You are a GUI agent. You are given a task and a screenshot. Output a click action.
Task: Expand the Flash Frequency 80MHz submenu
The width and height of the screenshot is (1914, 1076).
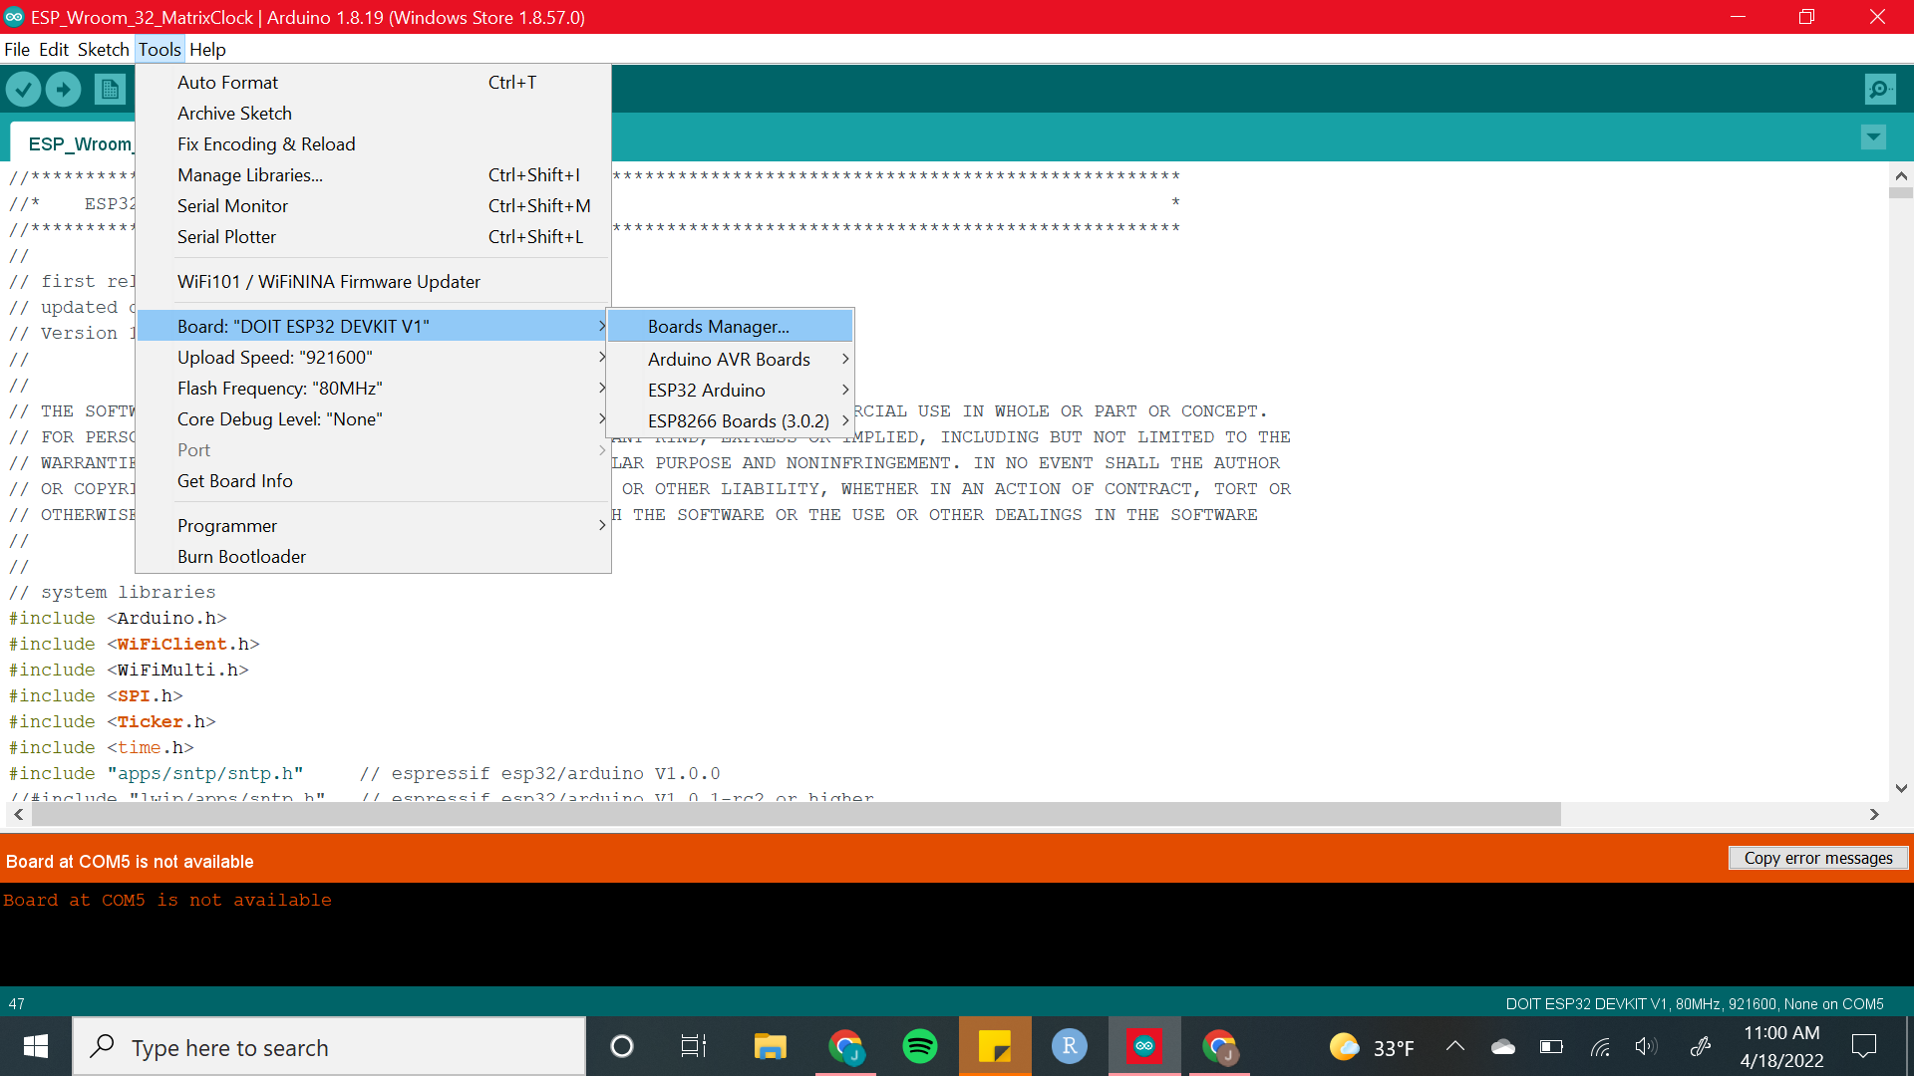point(373,389)
